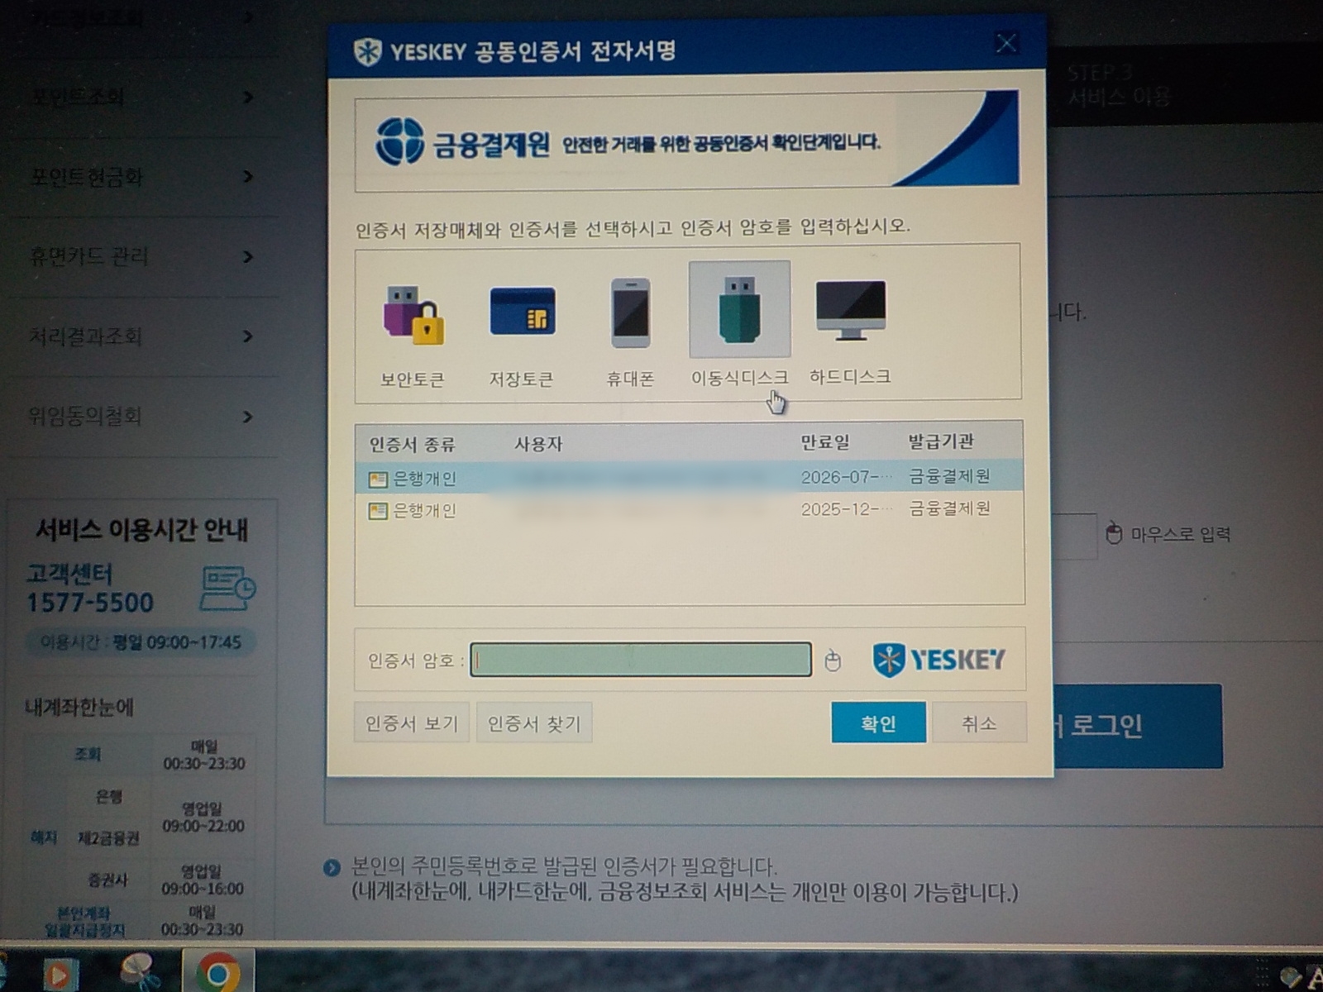Click the 내계좌한눈에 heading in the sidebar
The width and height of the screenshot is (1323, 992).
pyautogui.click(x=79, y=708)
